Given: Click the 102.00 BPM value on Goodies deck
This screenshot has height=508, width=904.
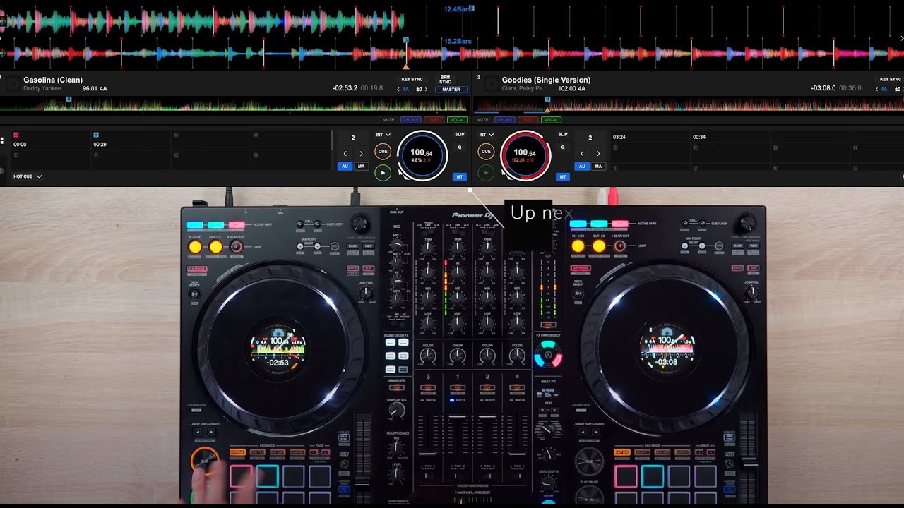Looking at the screenshot, I should [x=567, y=89].
